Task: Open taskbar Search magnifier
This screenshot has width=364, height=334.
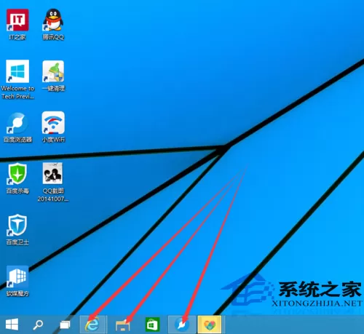Action: tap(38, 325)
